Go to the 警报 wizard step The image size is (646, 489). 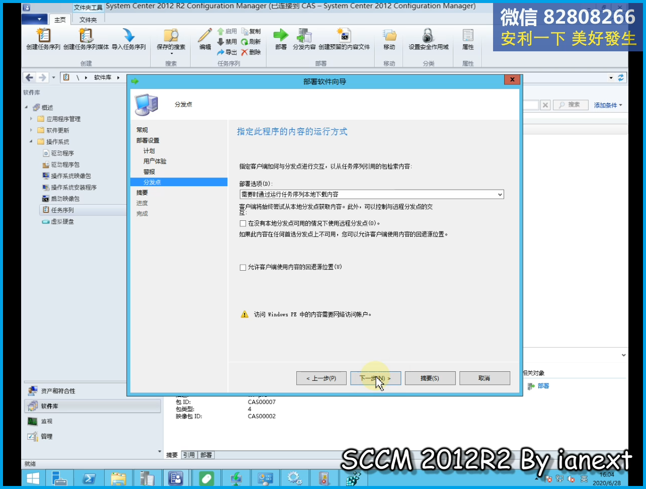click(x=149, y=172)
